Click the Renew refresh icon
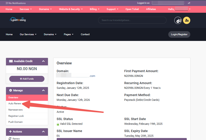Screen dimensions: 206x140 click(10, 139)
